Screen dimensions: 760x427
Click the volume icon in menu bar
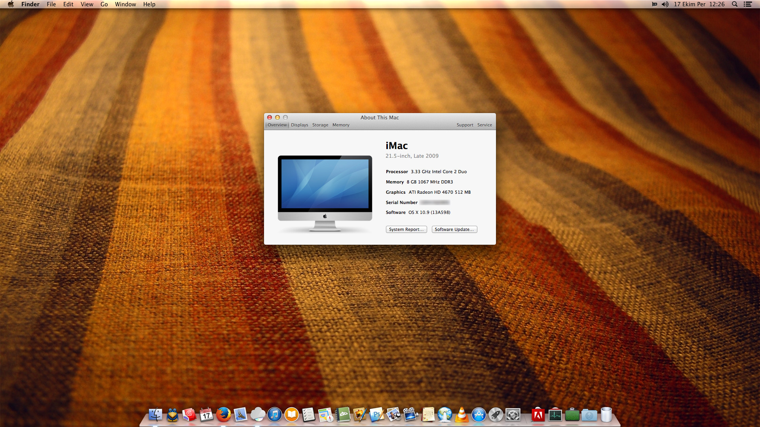pyautogui.click(x=665, y=4)
